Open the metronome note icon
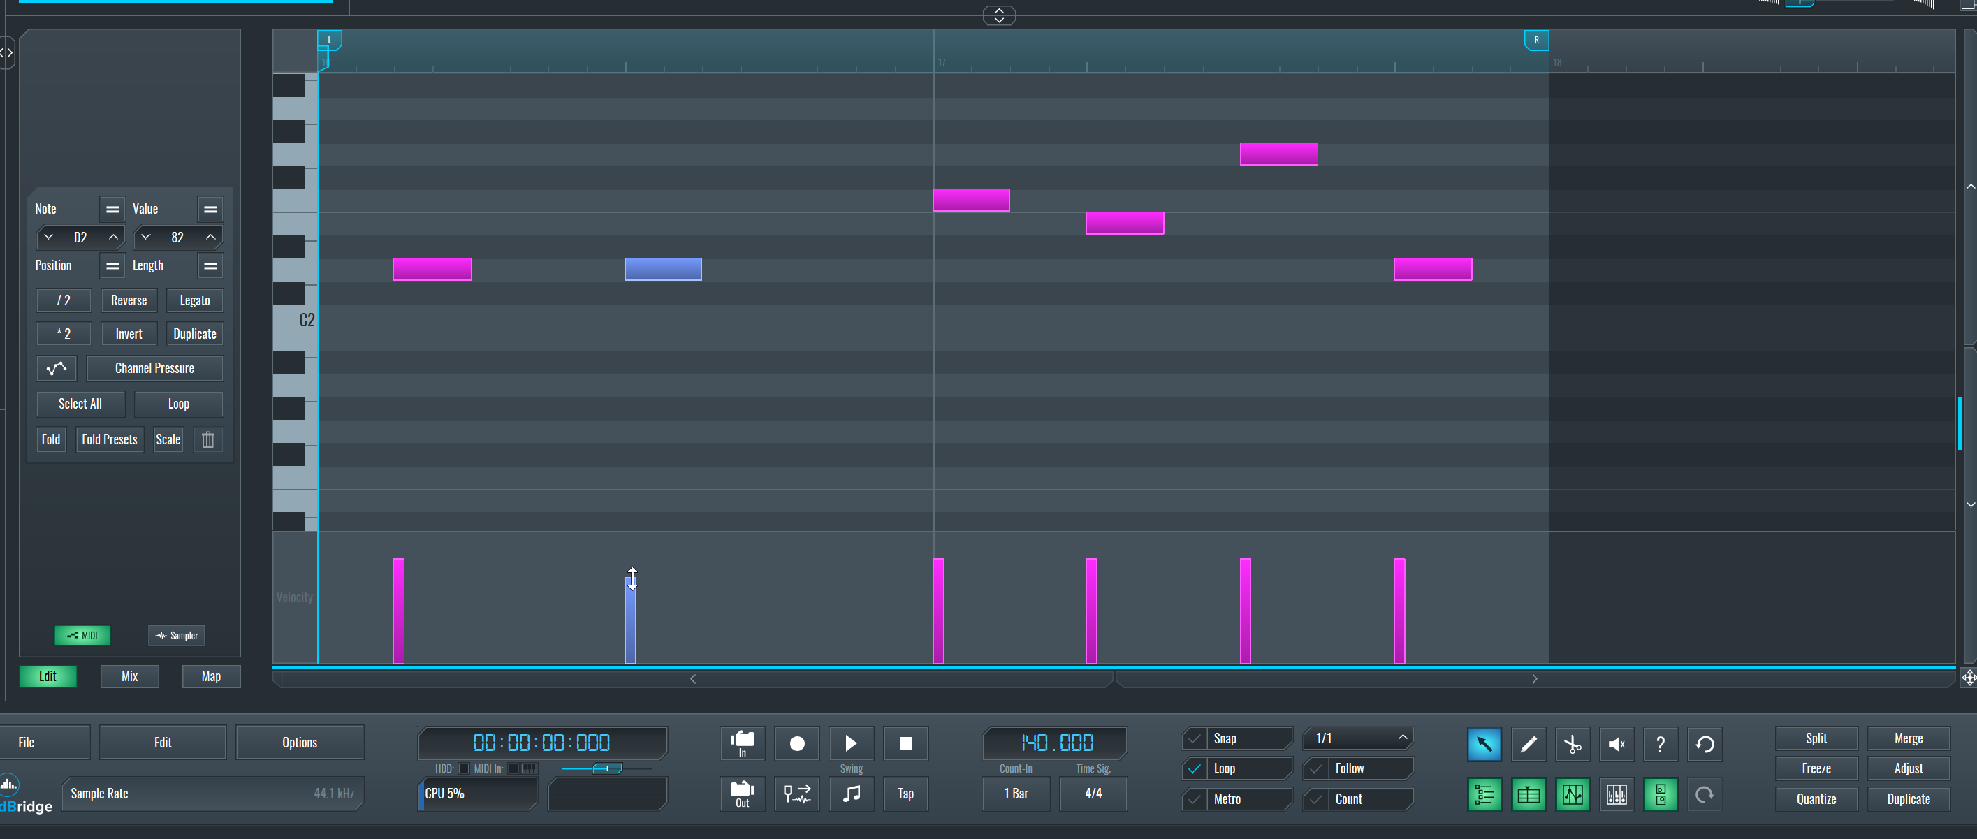This screenshot has height=839, width=1977. pos(850,794)
